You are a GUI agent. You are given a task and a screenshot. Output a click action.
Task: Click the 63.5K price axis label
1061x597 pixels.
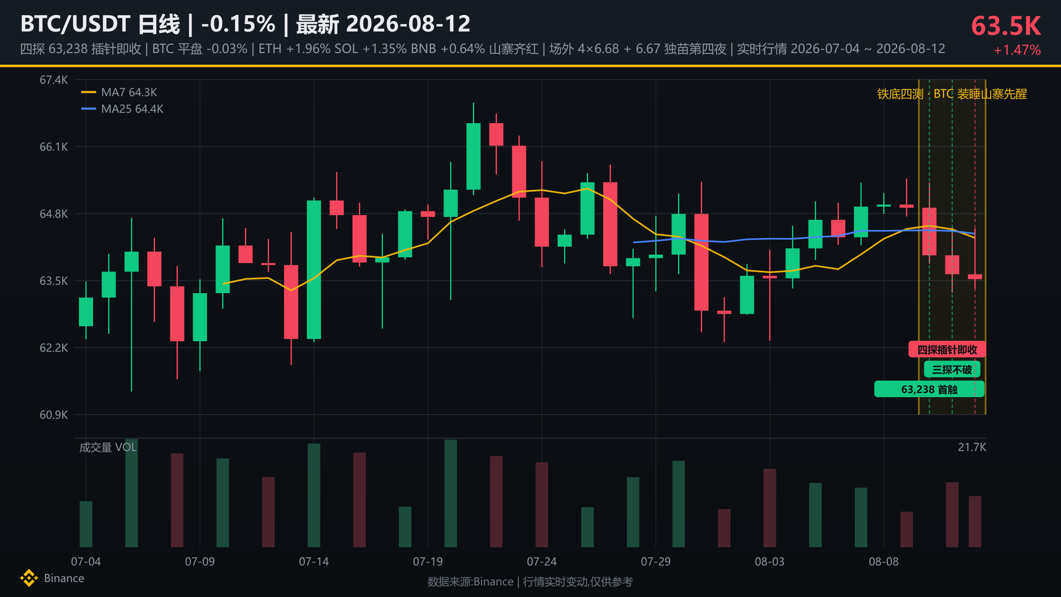53,281
